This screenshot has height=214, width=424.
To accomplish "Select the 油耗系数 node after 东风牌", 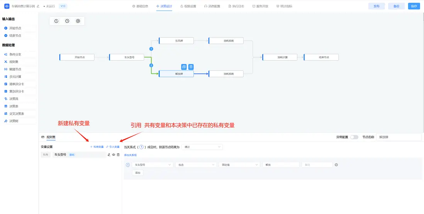I will pos(226,41).
